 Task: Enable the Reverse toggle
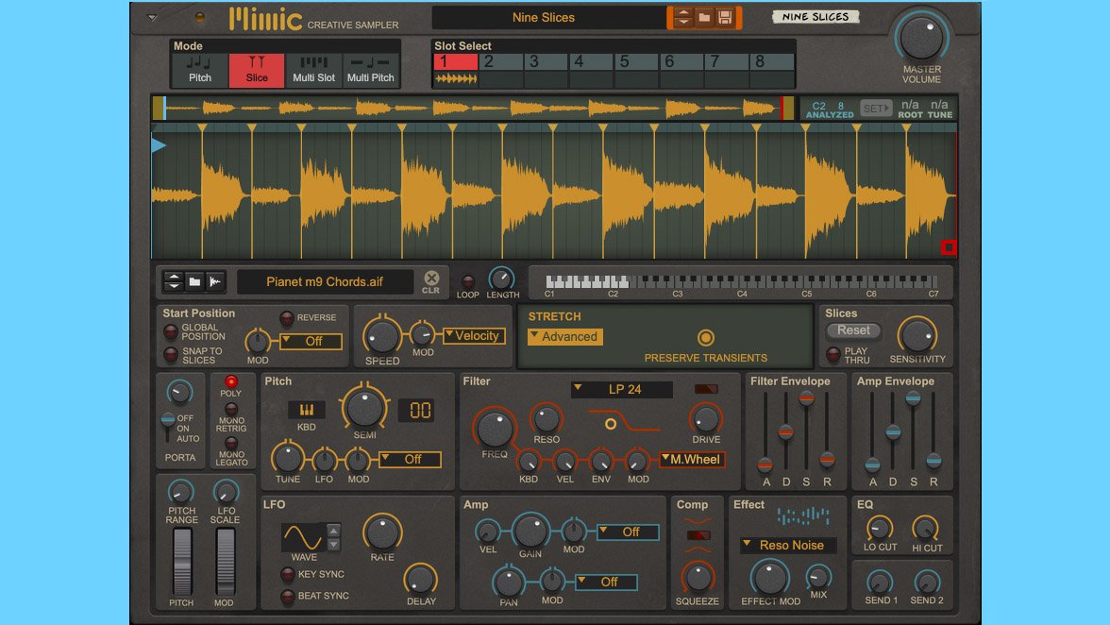pos(287,318)
